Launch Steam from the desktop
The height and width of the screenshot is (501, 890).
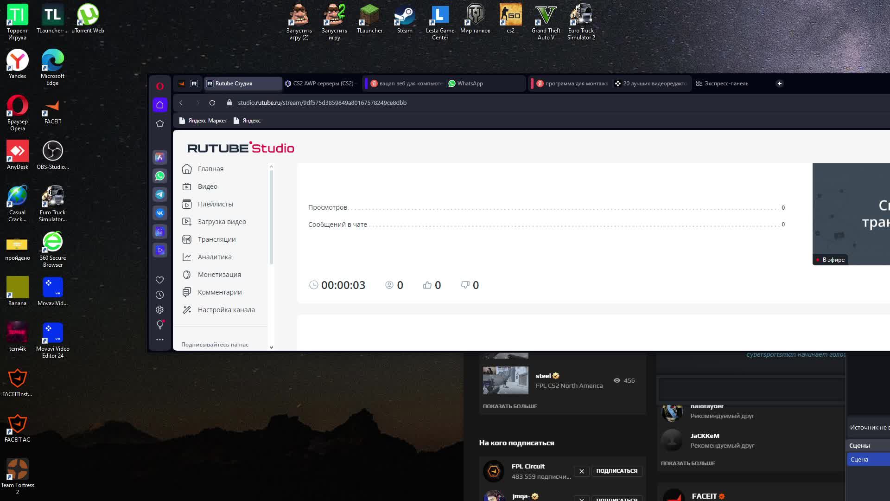click(405, 19)
